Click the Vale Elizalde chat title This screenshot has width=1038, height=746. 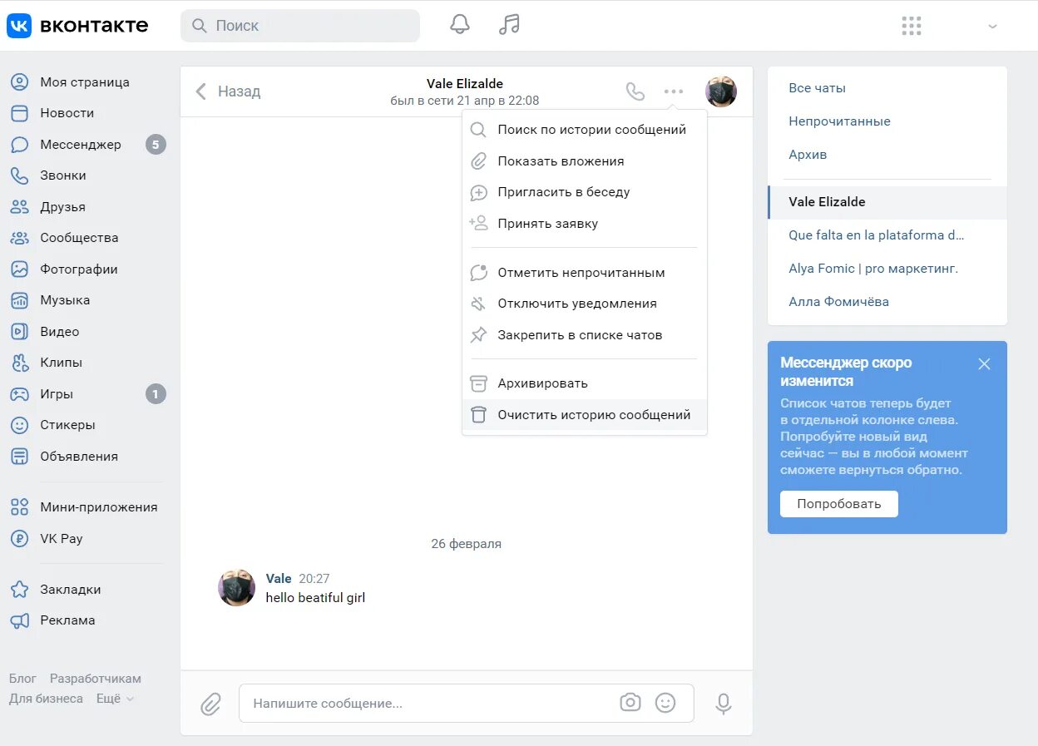coord(464,83)
